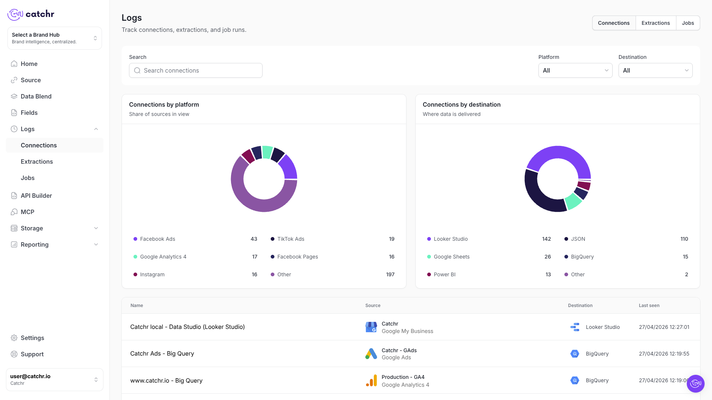Viewport: 712px width, 400px height.
Task: Click the magnifier icon in search field
Action: click(137, 70)
